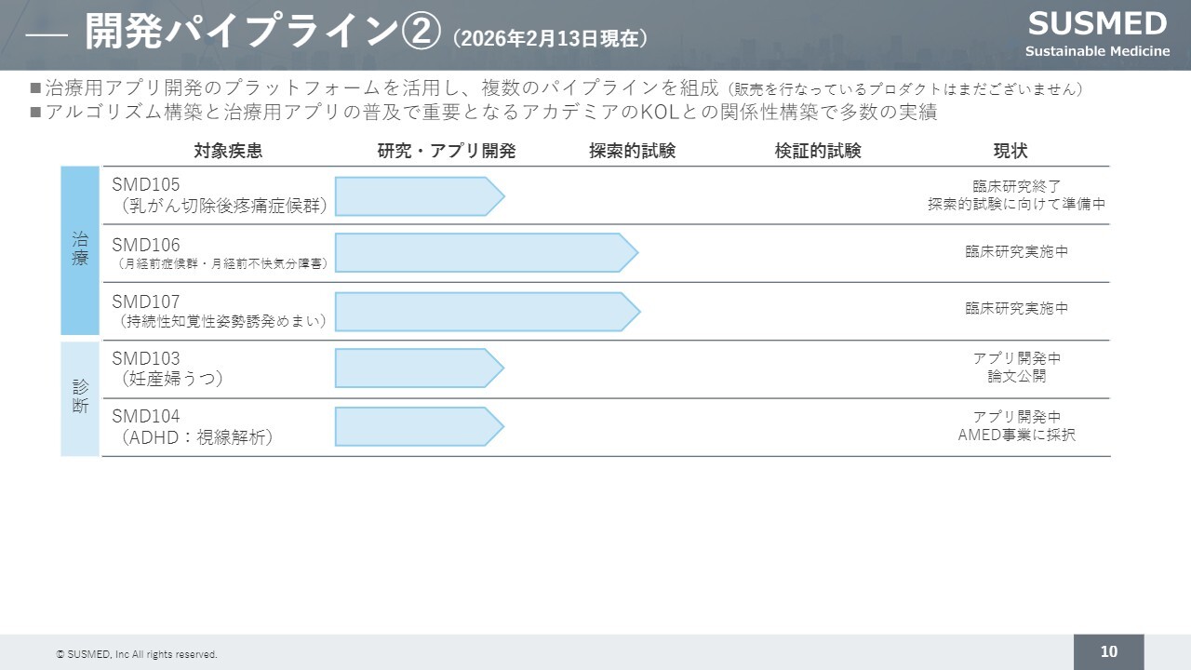
Task: Select the 研究・アプリ開発 column header
Action: point(447,151)
